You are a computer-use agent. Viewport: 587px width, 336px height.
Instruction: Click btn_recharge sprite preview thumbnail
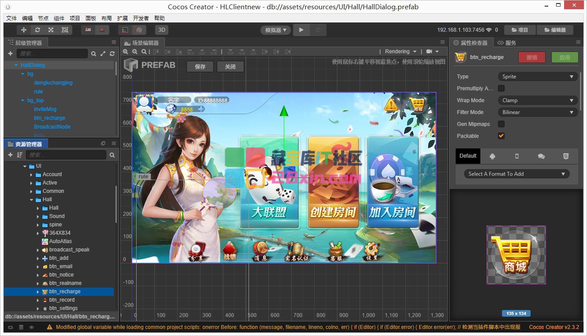coord(516,255)
